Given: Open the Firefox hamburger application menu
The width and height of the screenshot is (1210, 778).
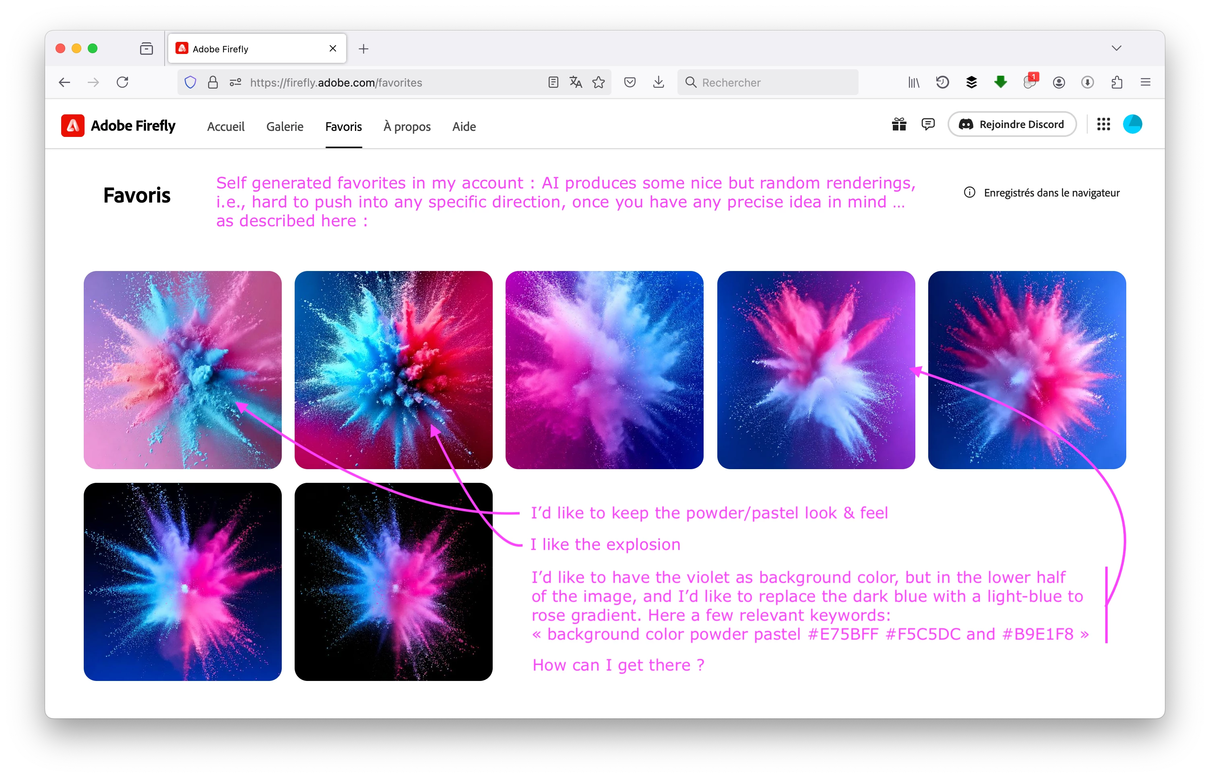Looking at the screenshot, I should coord(1145,82).
